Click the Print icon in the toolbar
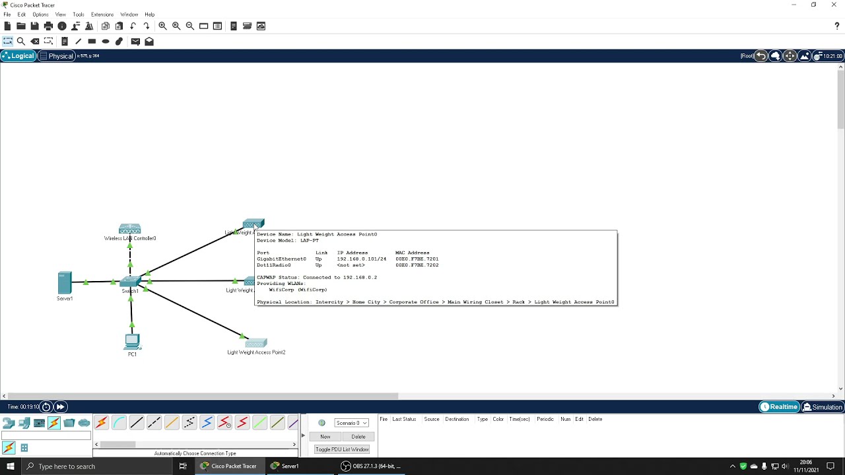 click(x=48, y=26)
